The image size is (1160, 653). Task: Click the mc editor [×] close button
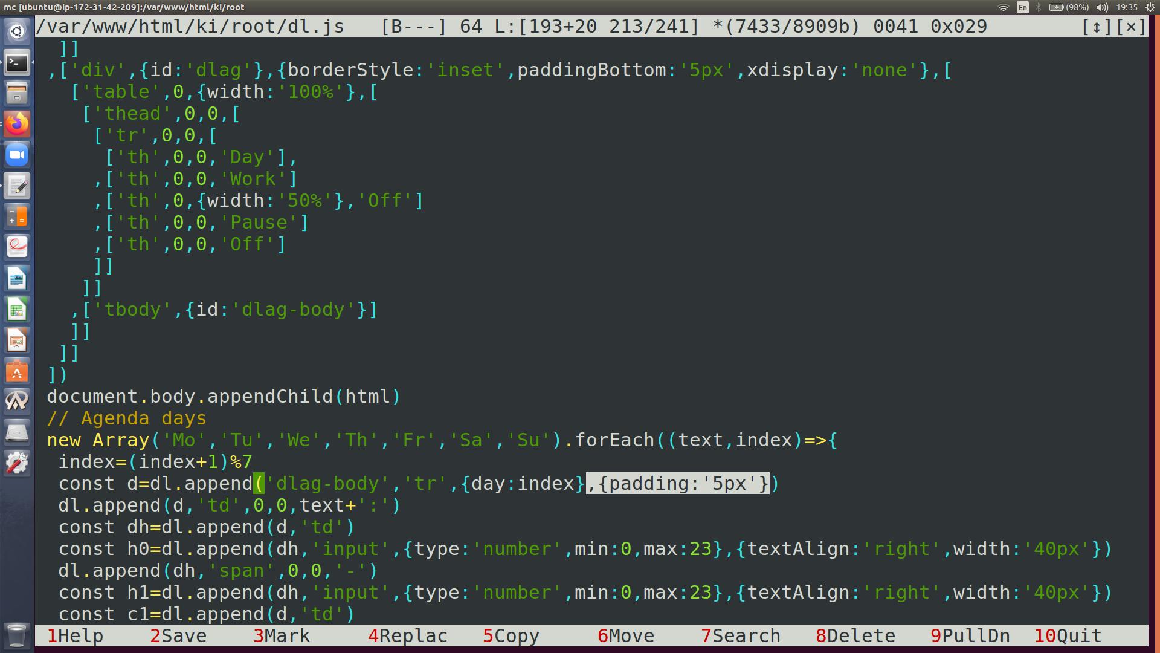(1130, 27)
